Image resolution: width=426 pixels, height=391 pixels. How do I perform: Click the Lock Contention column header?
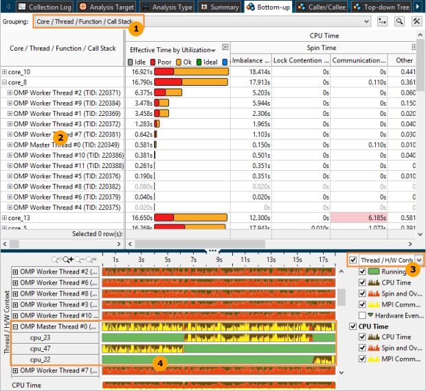click(x=300, y=60)
